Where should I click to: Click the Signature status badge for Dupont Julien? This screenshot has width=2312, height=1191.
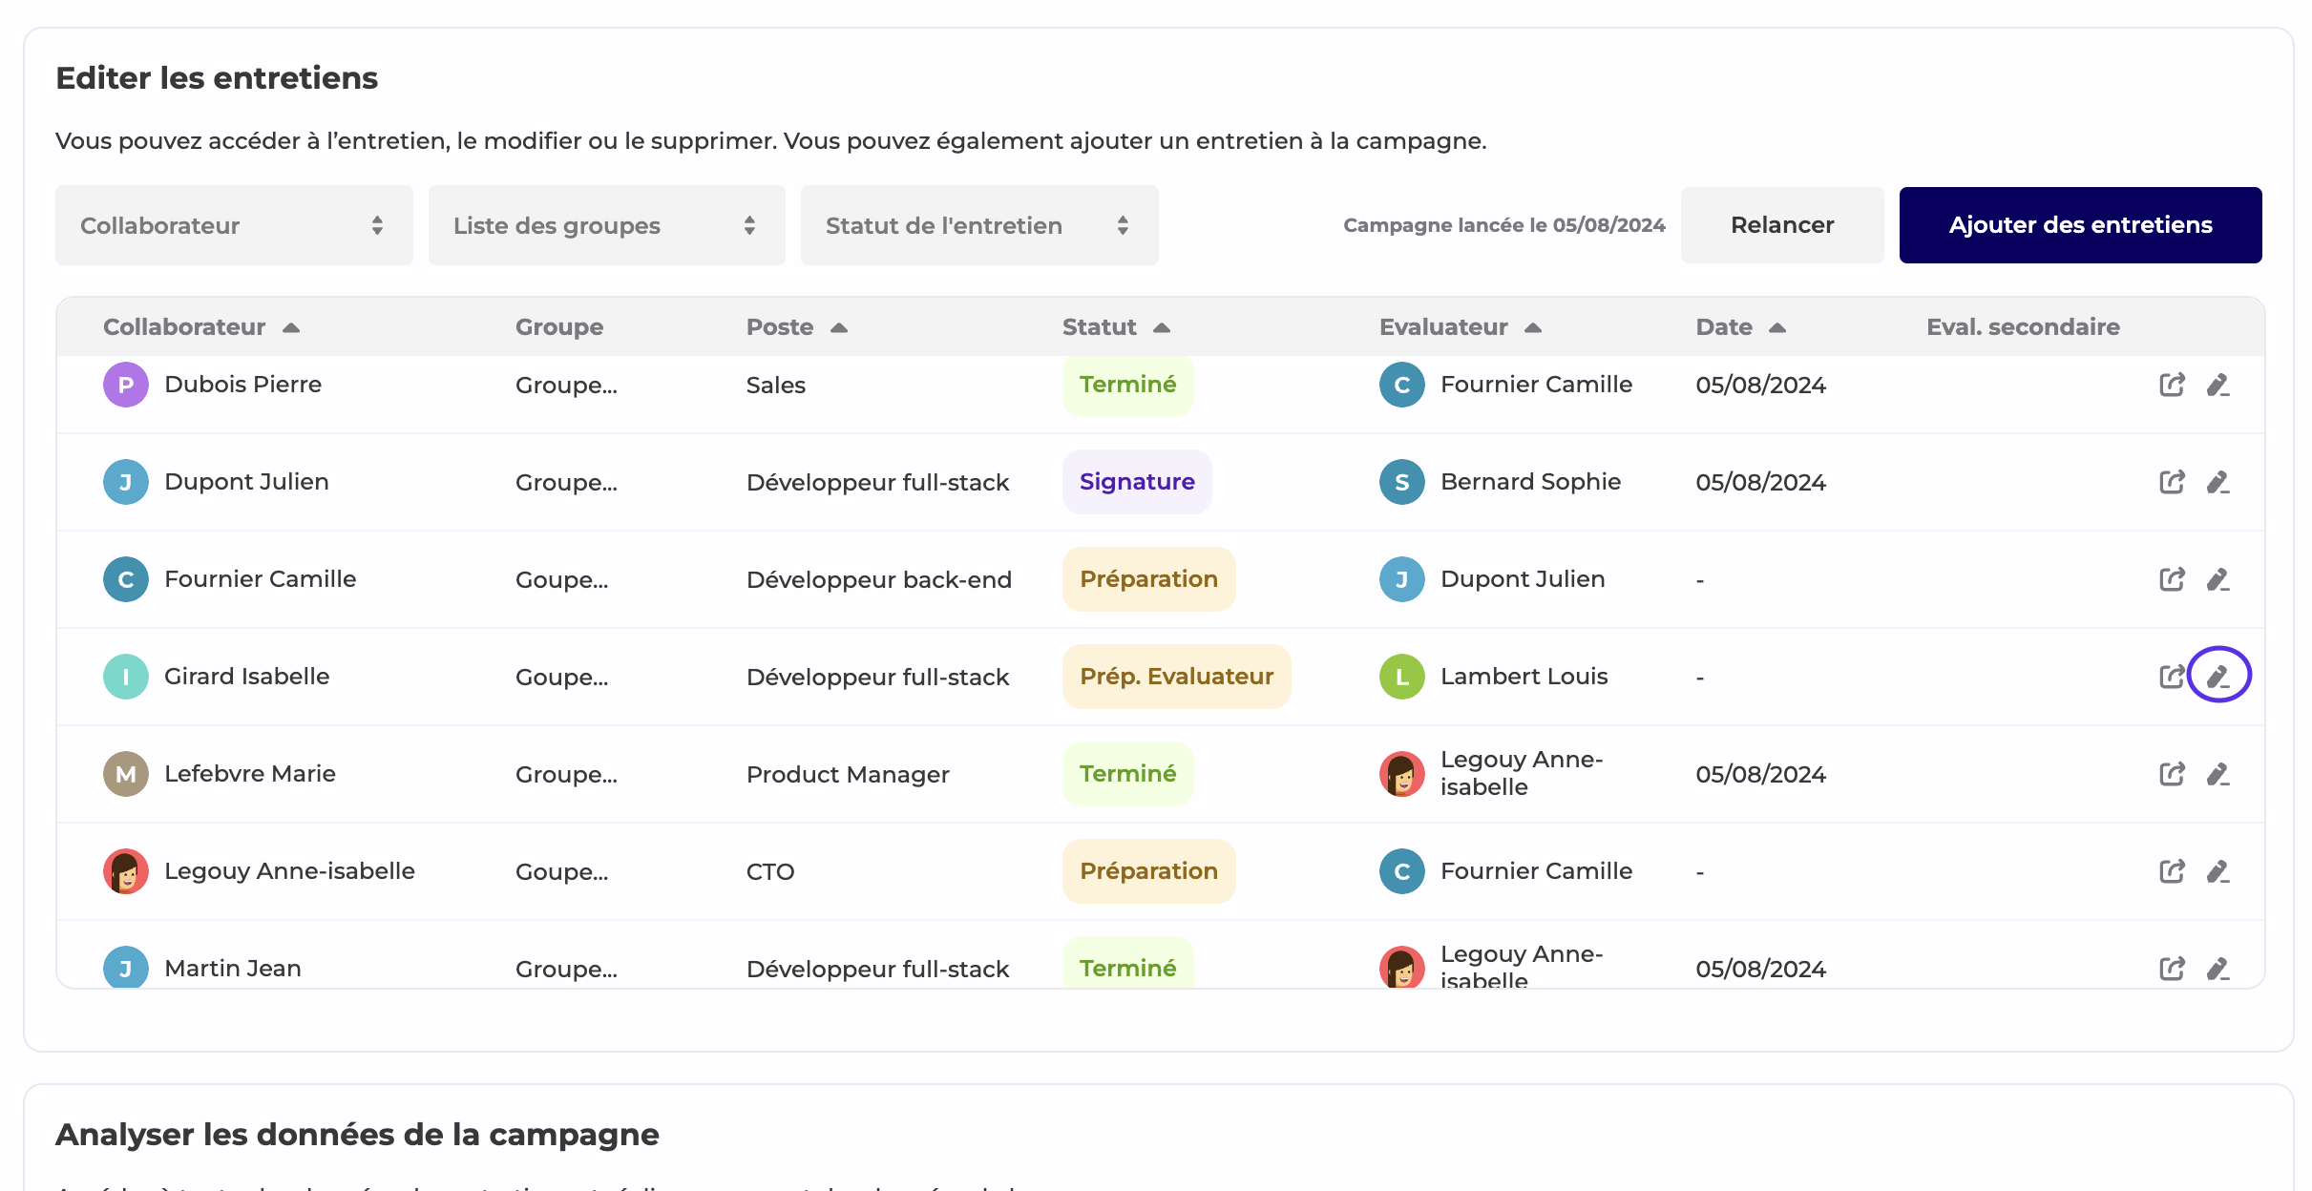[1136, 482]
